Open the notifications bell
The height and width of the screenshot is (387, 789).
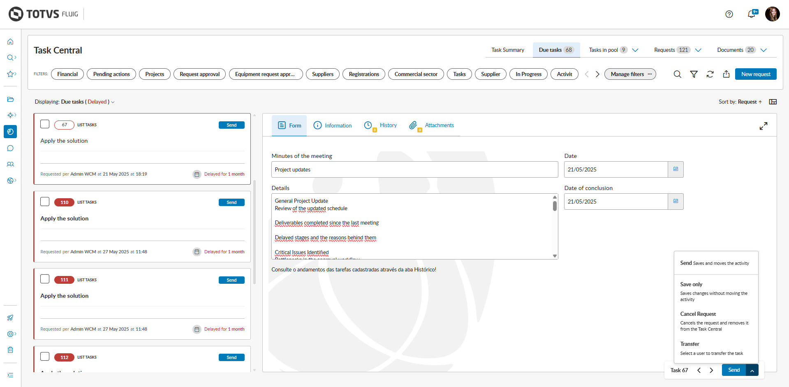[752, 14]
